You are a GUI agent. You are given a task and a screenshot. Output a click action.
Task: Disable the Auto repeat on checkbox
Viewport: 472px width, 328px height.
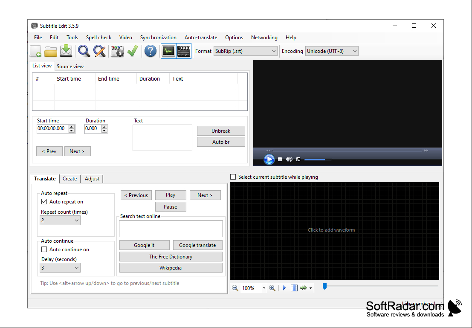44,201
